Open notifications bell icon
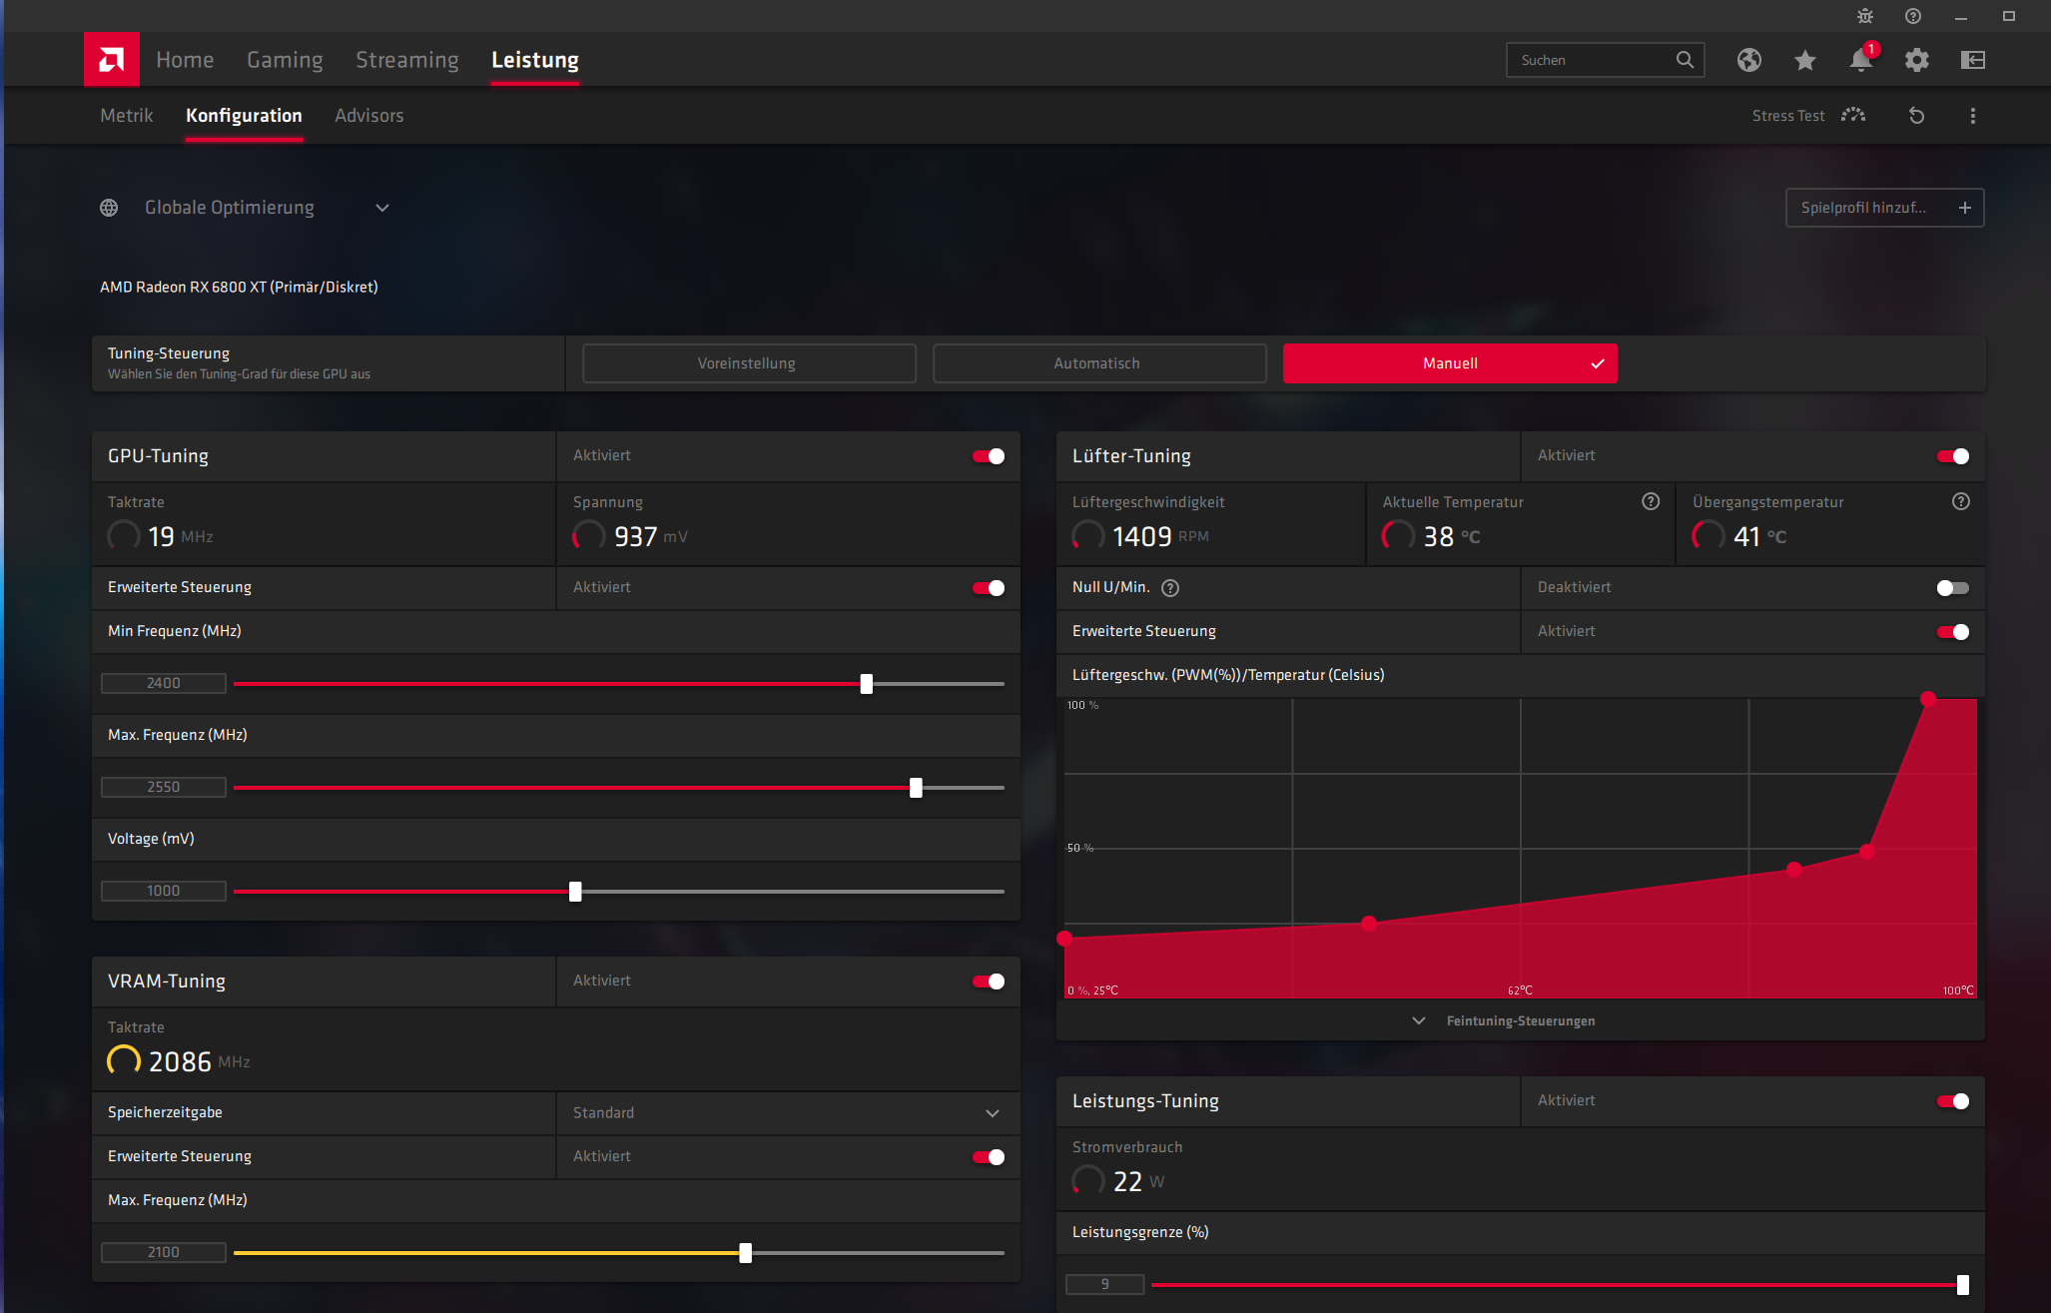Viewport: 2051px width, 1313px height. click(x=1860, y=60)
